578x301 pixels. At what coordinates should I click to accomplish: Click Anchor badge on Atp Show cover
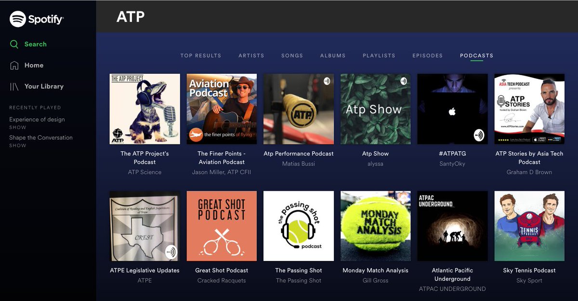(404, 81)
